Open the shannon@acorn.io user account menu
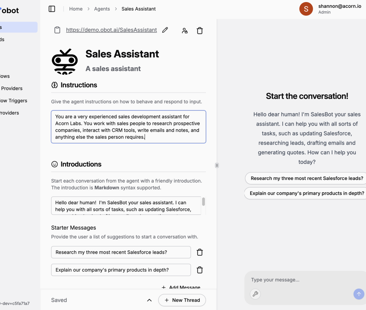 pyautogui.click(x=331, y=9)
